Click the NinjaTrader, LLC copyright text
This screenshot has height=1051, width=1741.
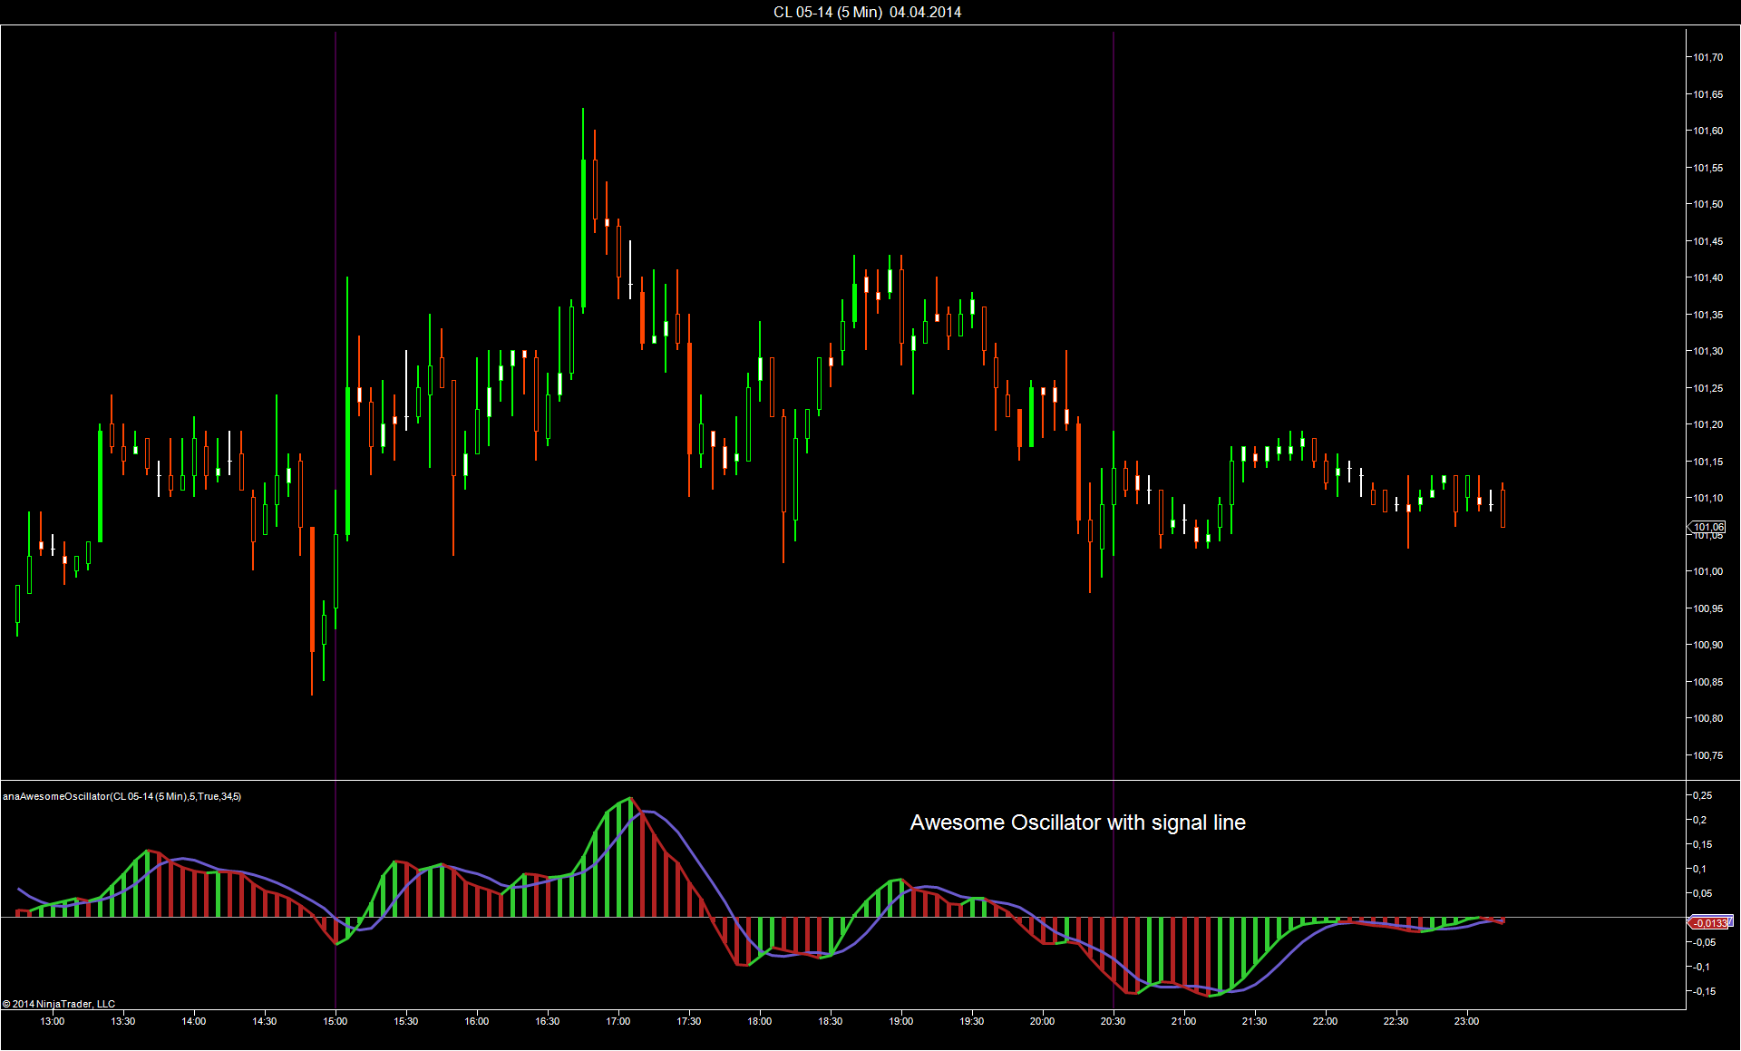59,1004
